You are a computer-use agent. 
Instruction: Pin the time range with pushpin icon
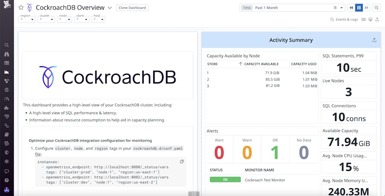point(335,8)
